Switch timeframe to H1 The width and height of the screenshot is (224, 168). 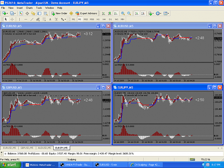tap(98, 19)
